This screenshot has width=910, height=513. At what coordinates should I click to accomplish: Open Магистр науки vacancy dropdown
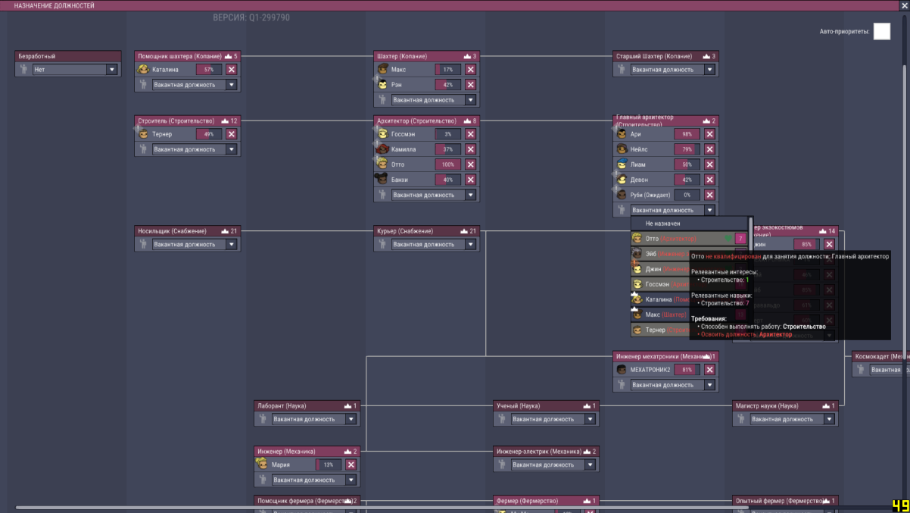point(793,419)
